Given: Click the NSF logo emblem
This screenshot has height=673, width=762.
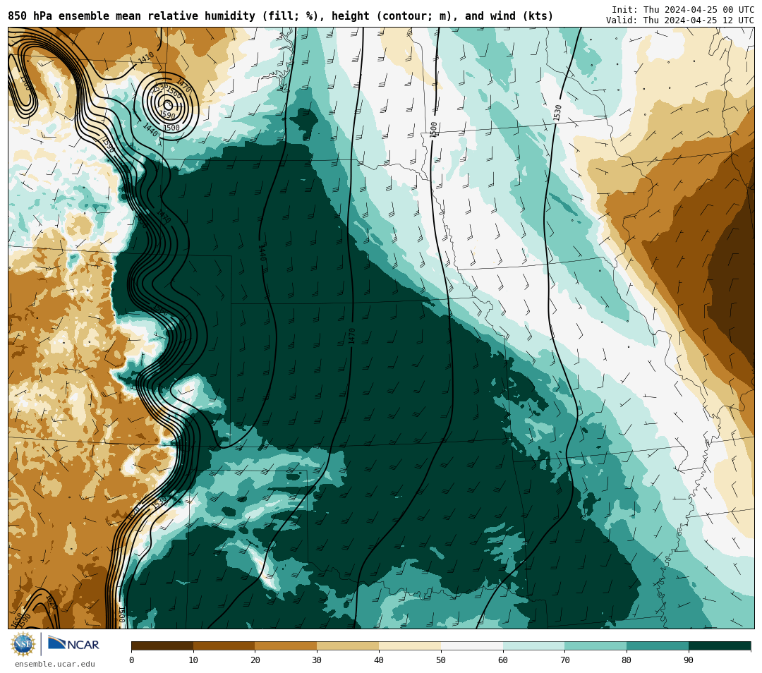Looking at the screenshot, I should click(x=23, y=644).
